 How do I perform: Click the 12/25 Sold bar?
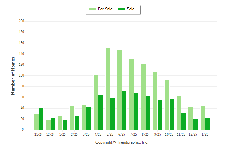click(x=195, y=124)
